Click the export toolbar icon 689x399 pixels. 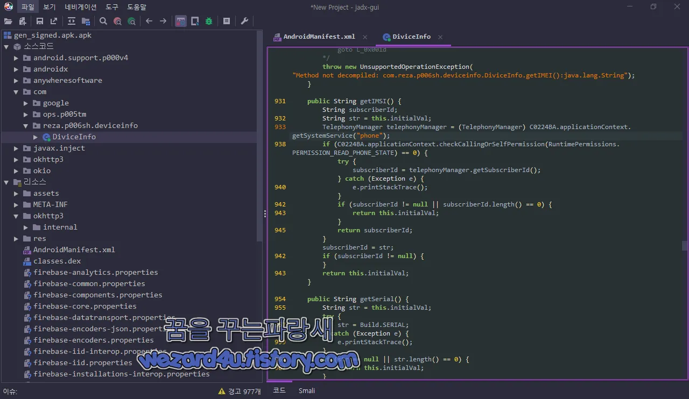54,21
